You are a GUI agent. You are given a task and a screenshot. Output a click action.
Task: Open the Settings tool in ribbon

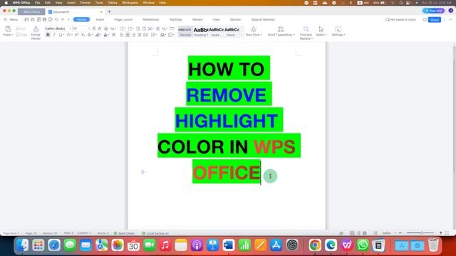[x=338, y=31]
